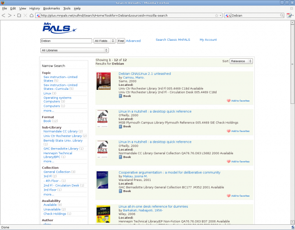Image resolution: width=295 pixels, height=230 pixels.
Task: Open author link Camou, Mario
Action: click(x=134, y=78)
